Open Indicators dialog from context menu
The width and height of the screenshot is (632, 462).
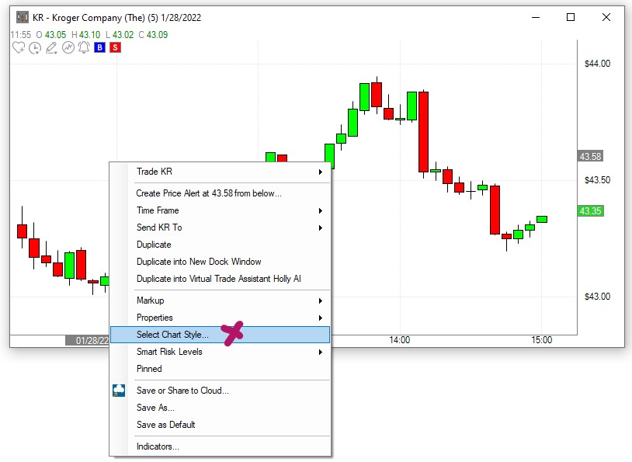coord(158,446)
